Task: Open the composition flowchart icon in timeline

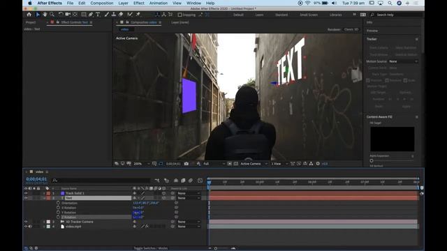Action: click(x=157, y=181)
